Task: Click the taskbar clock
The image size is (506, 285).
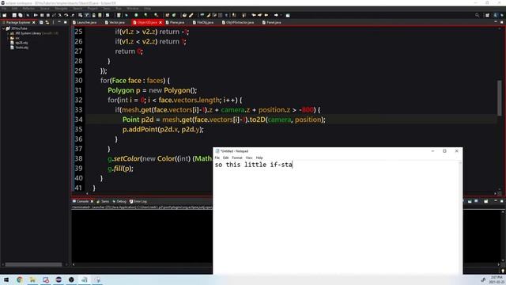Action: point(497,279)
